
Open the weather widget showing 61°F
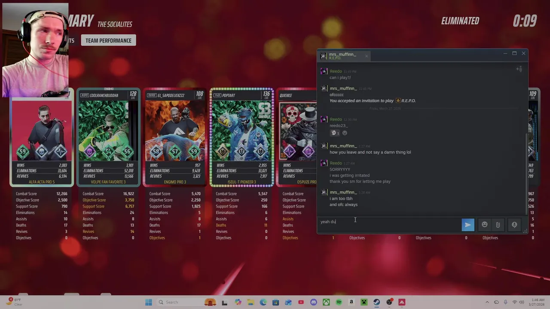[13, 302]
